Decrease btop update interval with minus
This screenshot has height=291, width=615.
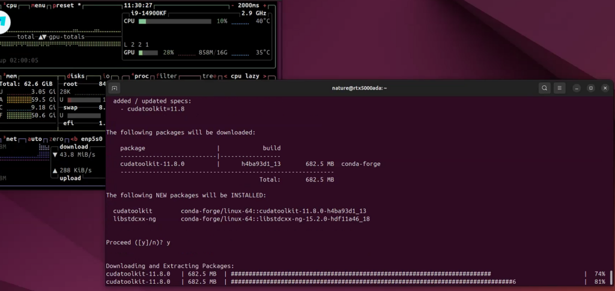(x=233, y=5)
